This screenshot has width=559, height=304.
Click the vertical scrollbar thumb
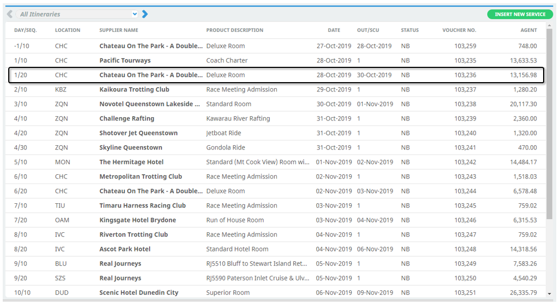549,124
